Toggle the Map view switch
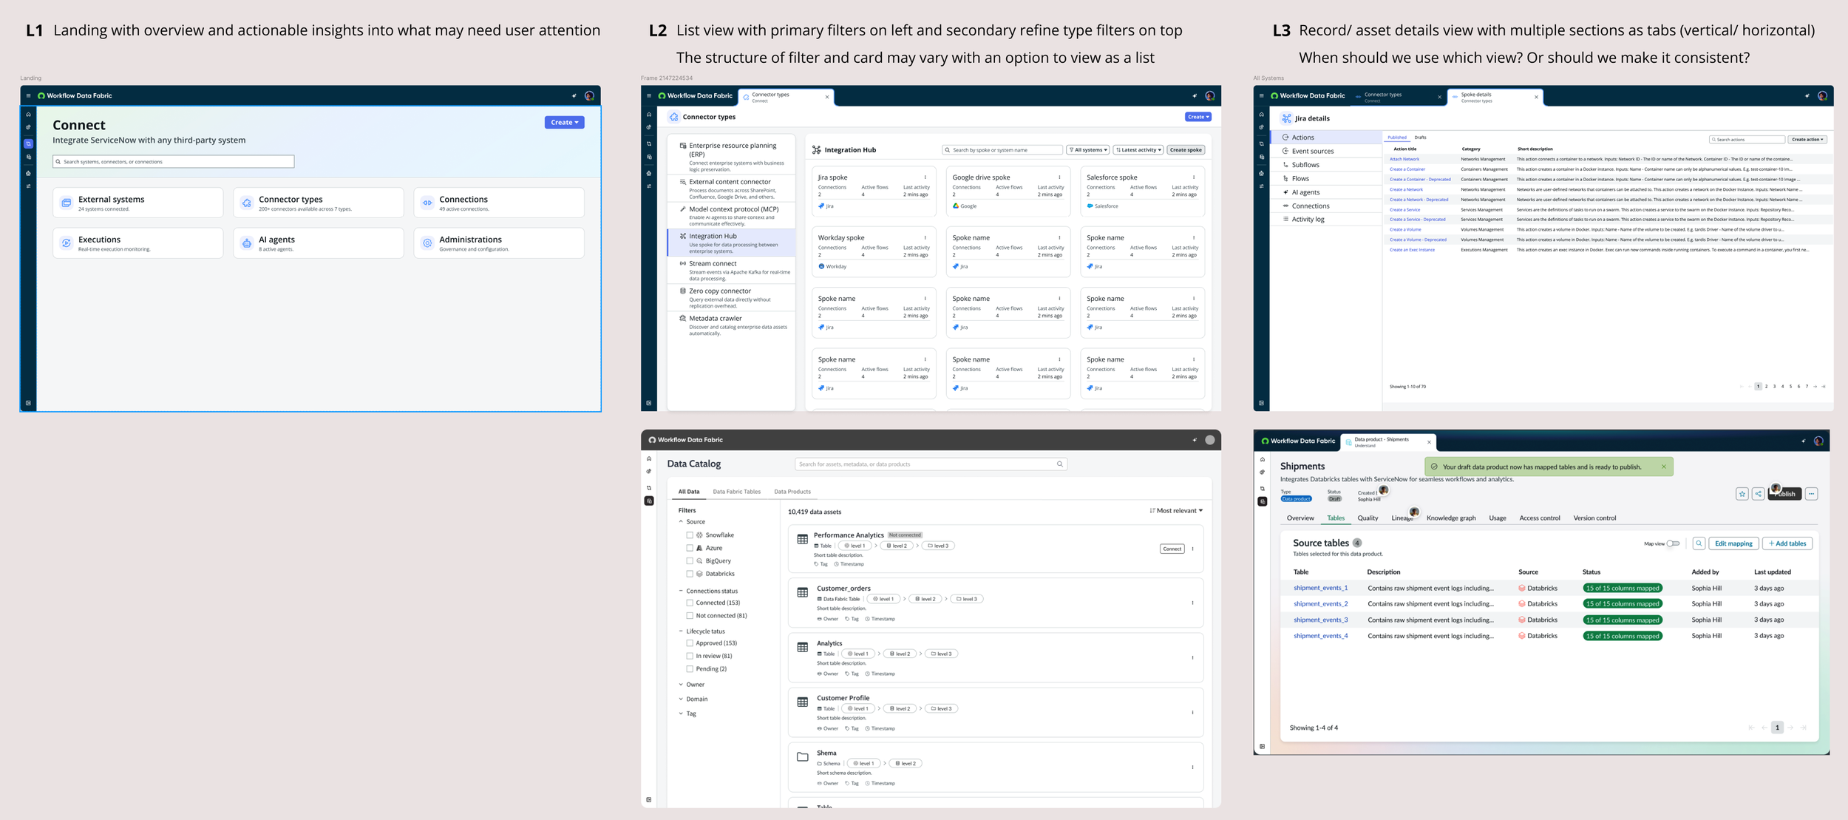The height and width of the screenshot is (820, 1848). 1673,543
